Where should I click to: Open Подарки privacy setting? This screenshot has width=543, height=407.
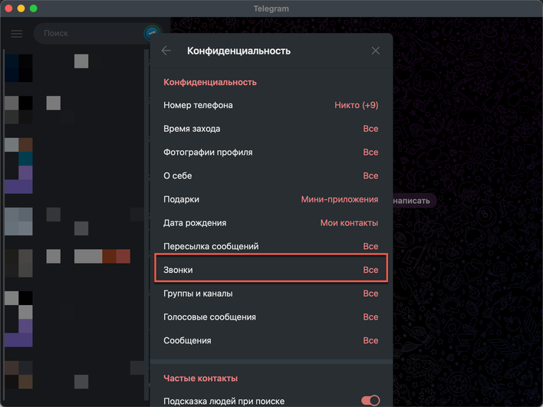click(271, 199)
